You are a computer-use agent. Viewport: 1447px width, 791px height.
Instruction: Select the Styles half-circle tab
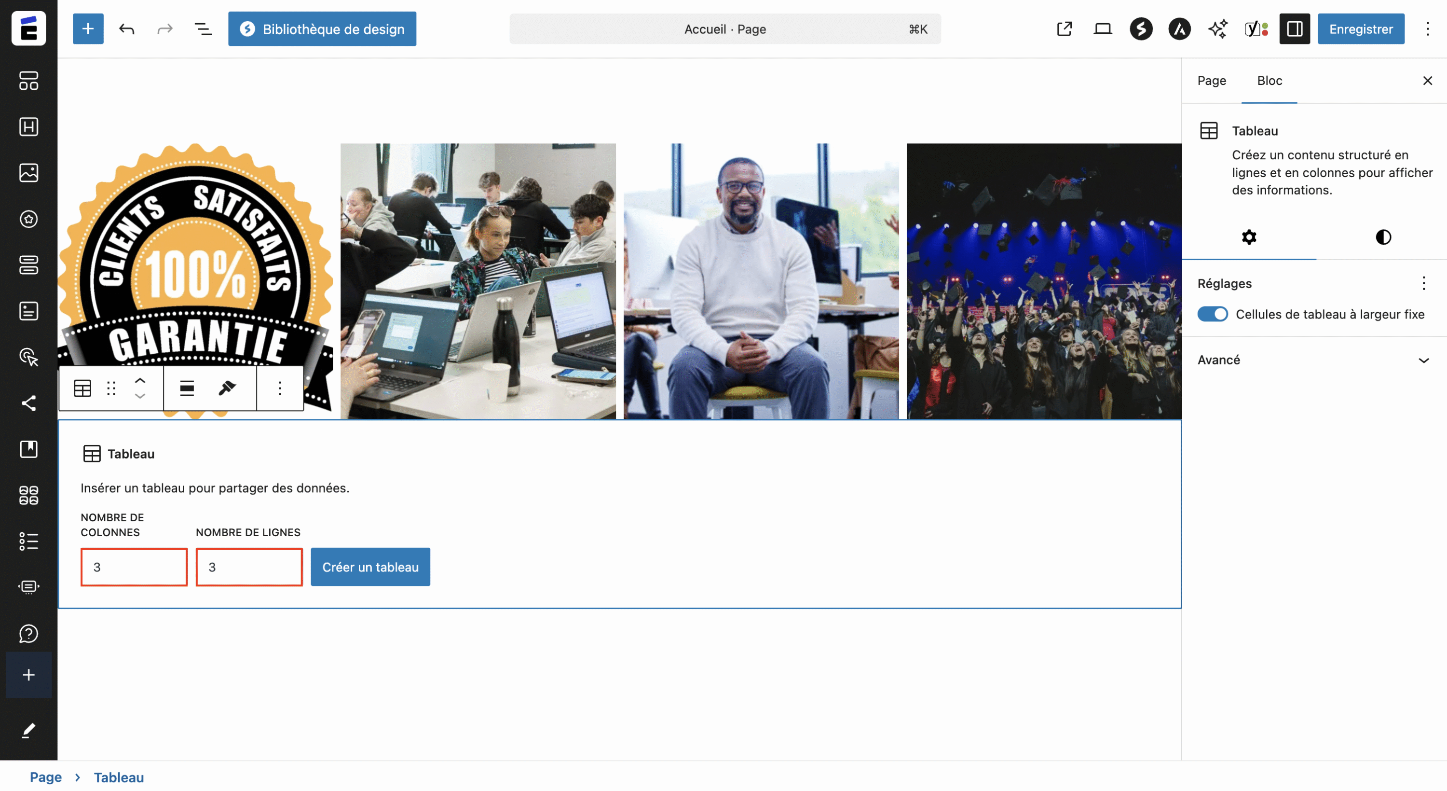1383,237
